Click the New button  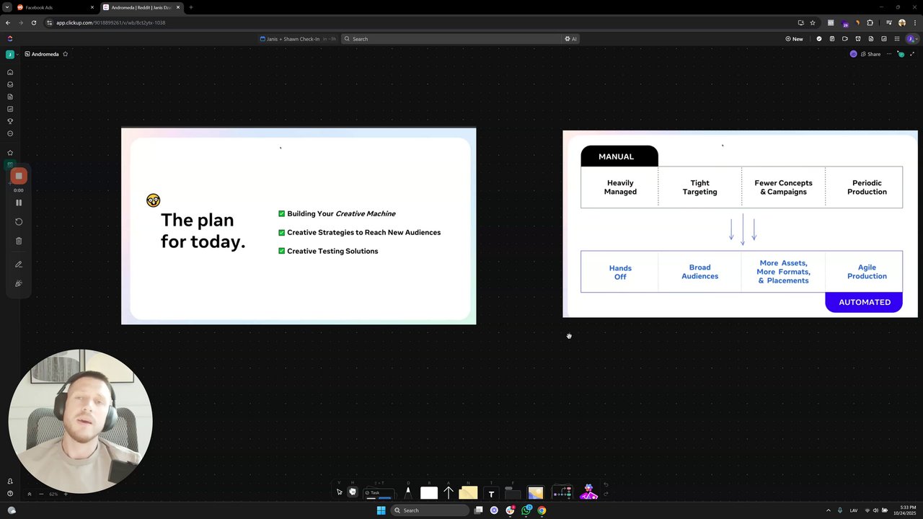(x=794, y=39)
